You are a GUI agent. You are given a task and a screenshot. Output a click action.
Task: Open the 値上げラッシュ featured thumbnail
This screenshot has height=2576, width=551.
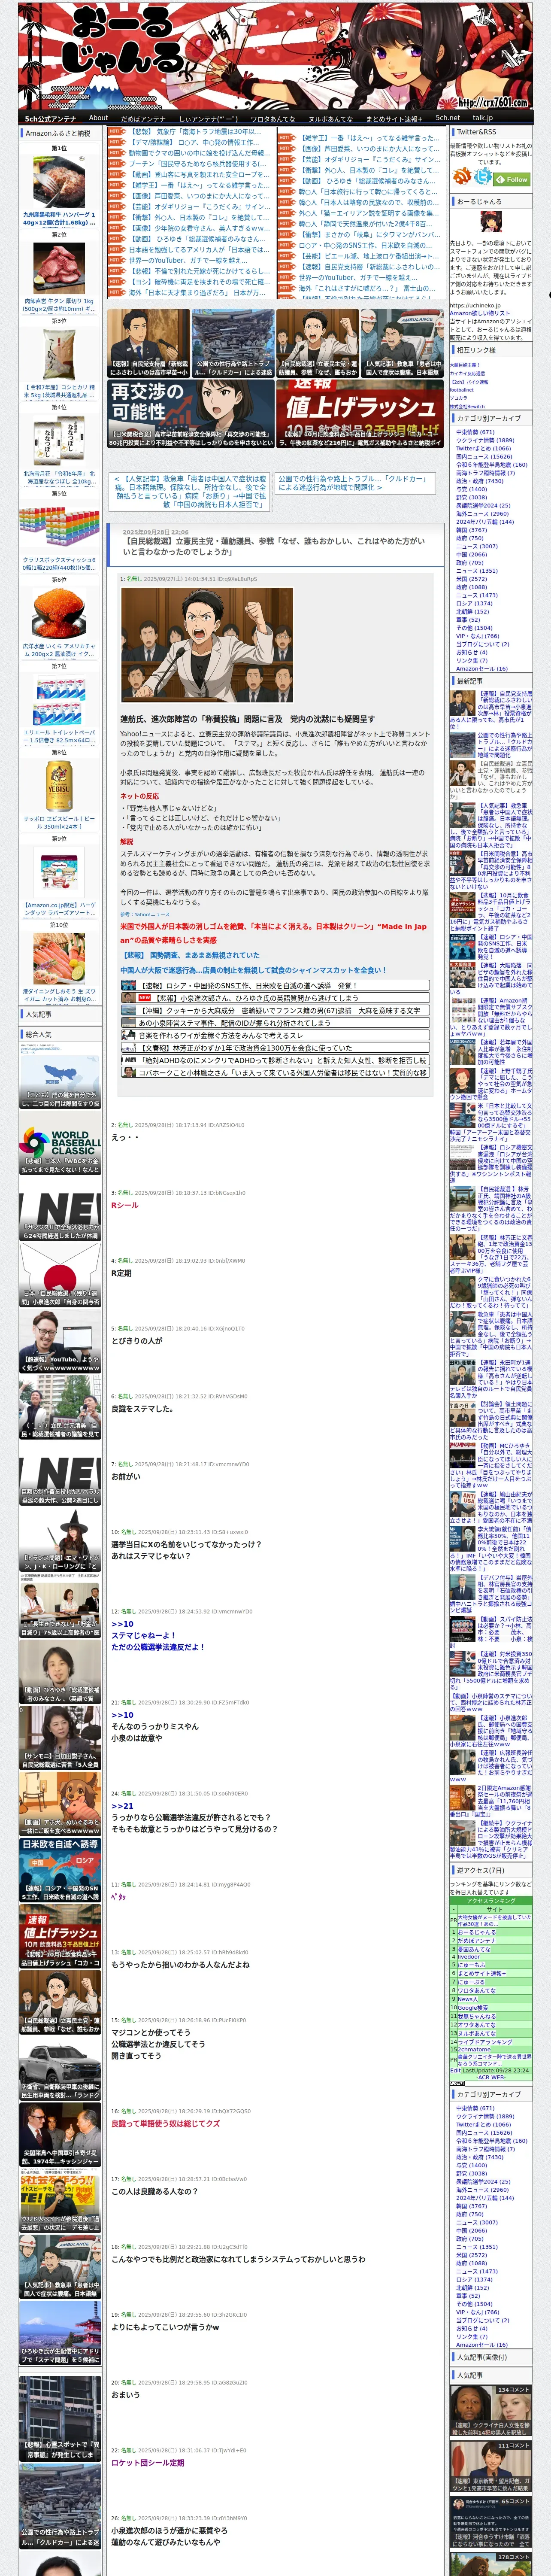[x=360, y=414]
